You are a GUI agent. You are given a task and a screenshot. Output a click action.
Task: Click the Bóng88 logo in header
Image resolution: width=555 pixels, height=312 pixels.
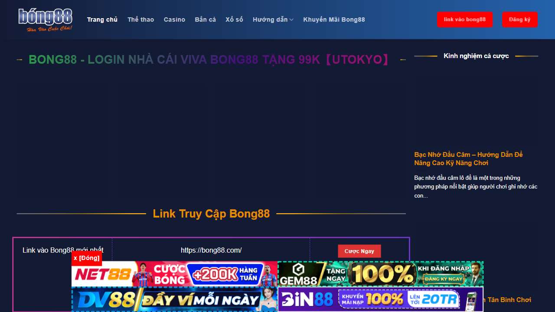coord(45,19)
